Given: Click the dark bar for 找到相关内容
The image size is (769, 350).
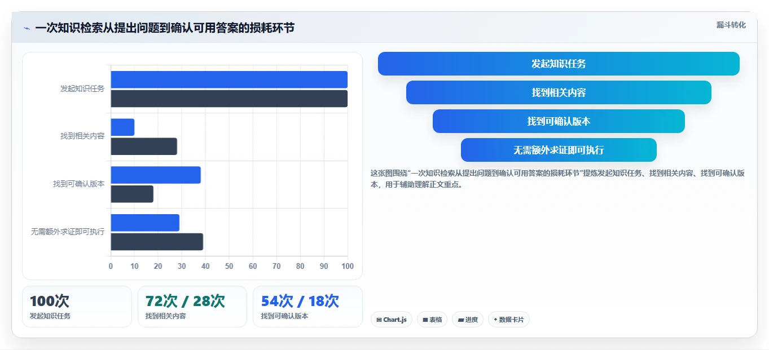Looking at the screenshot, I should pyautogui.click(x=144, y=147).
